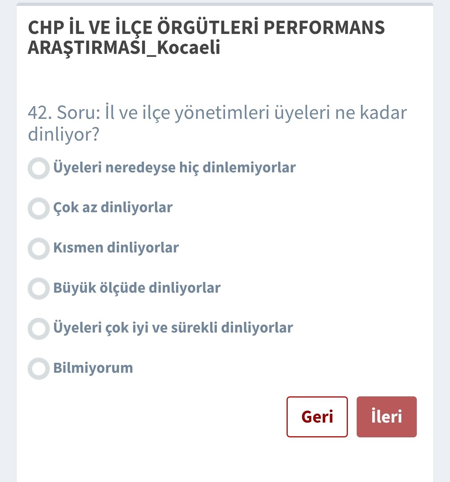Click the gray progress bar above the title
This screenshot has height=482, width=450.
[x=225, y=4]
